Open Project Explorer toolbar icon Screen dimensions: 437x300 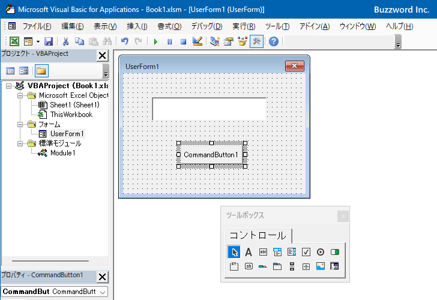[x=215, y=41]
